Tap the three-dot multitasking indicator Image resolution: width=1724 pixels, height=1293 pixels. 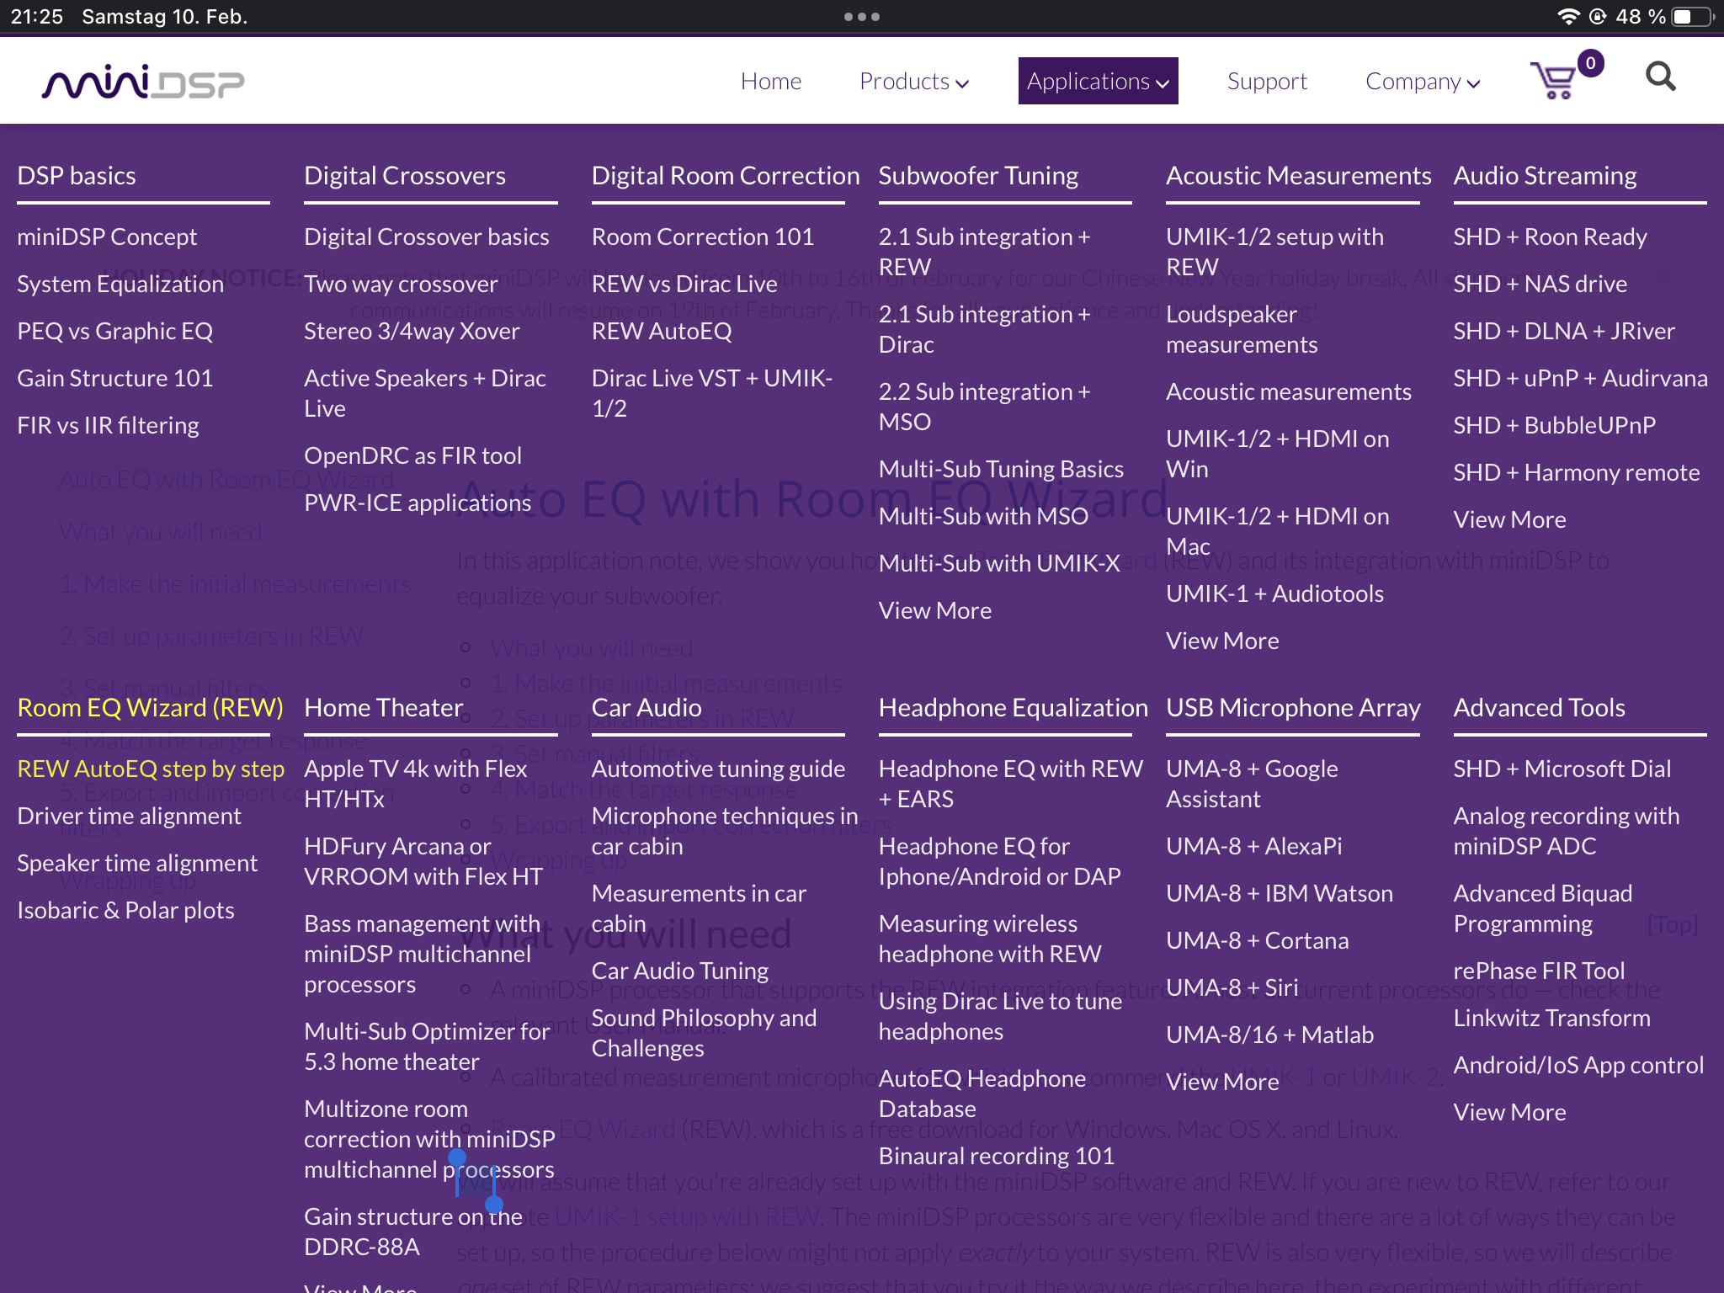coord(862,17)
